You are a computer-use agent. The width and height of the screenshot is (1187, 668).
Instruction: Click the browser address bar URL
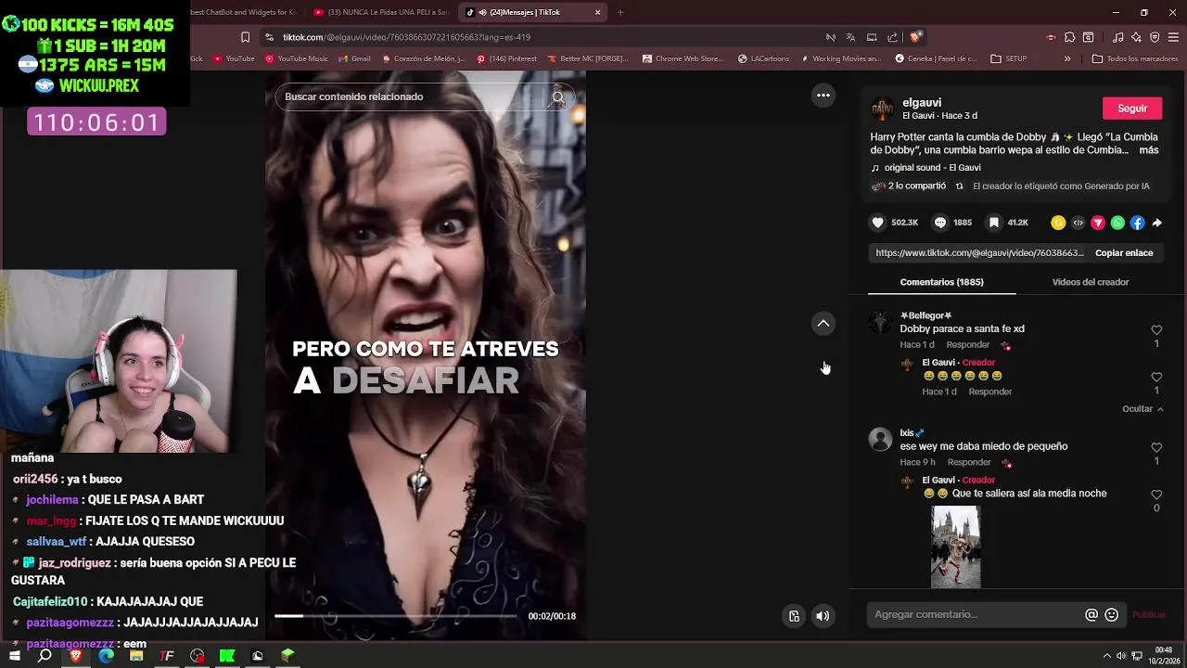pos(406,37)
